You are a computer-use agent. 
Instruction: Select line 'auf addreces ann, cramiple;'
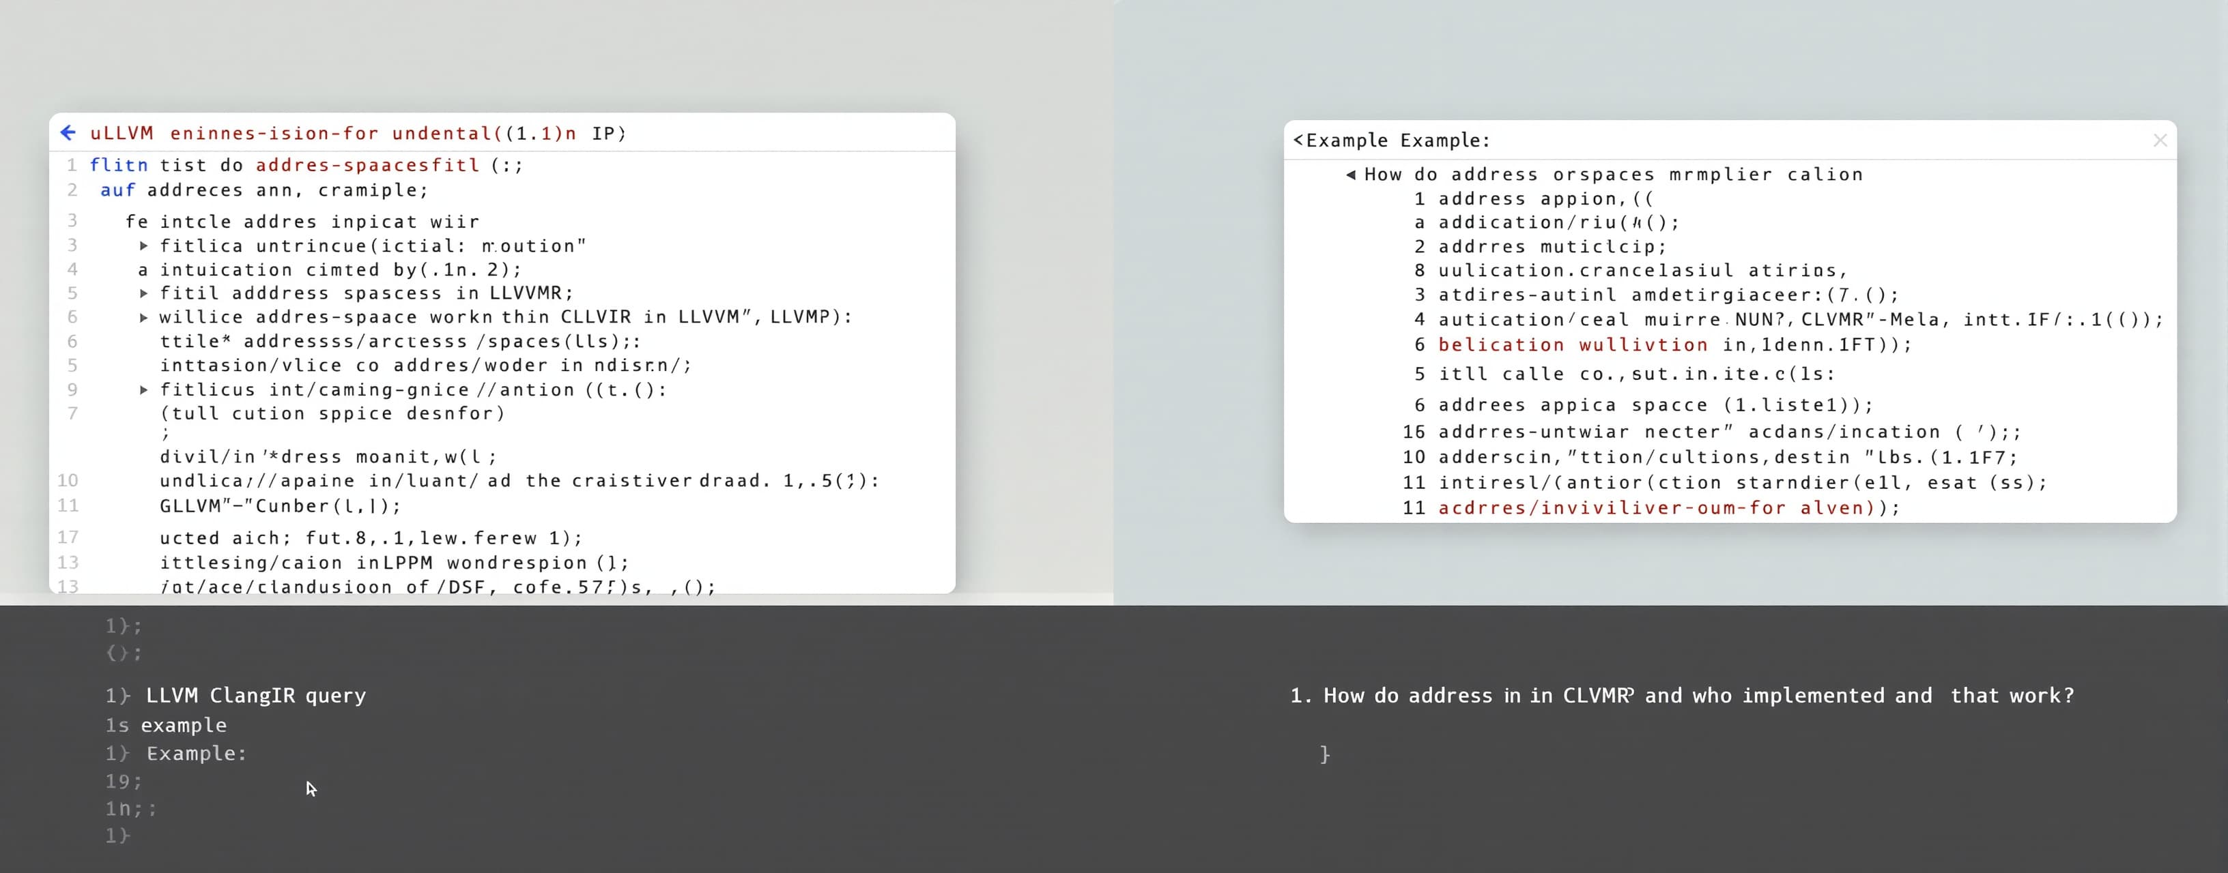tap(263, 190)
